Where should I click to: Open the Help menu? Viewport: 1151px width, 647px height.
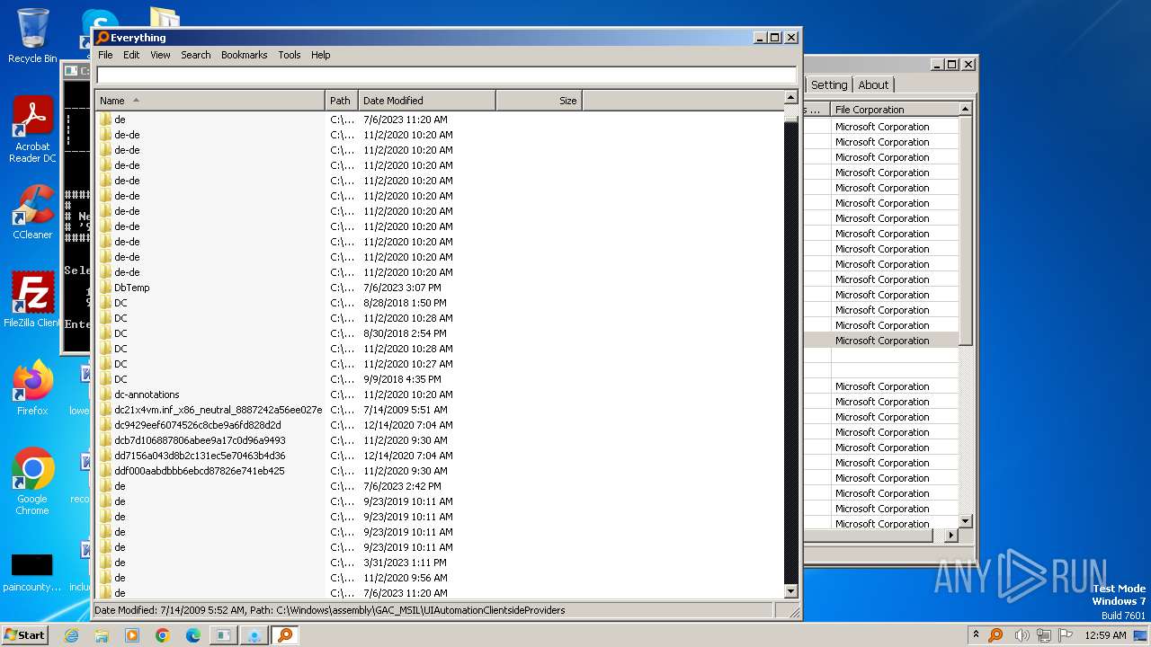pos(320,55)
